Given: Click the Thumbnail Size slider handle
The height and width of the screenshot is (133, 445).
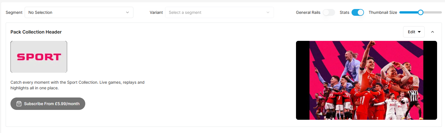Looking at the screenshot, I should tap(421, 12).
